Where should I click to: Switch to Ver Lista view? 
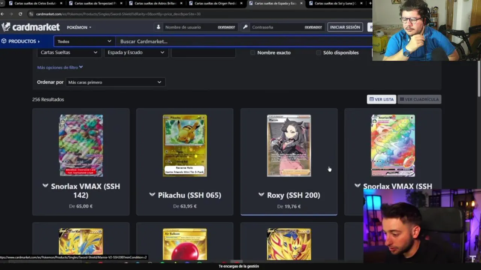tap(381, 99)
